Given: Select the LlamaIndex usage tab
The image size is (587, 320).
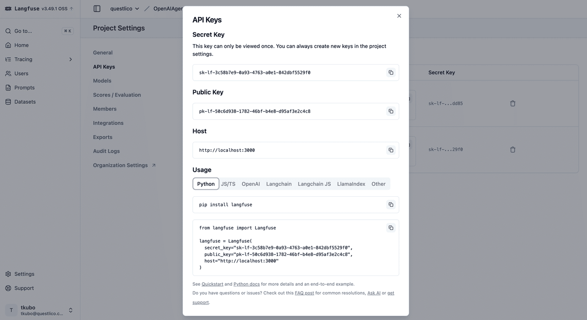Looking at the screenshot, I should coord(351,183).
